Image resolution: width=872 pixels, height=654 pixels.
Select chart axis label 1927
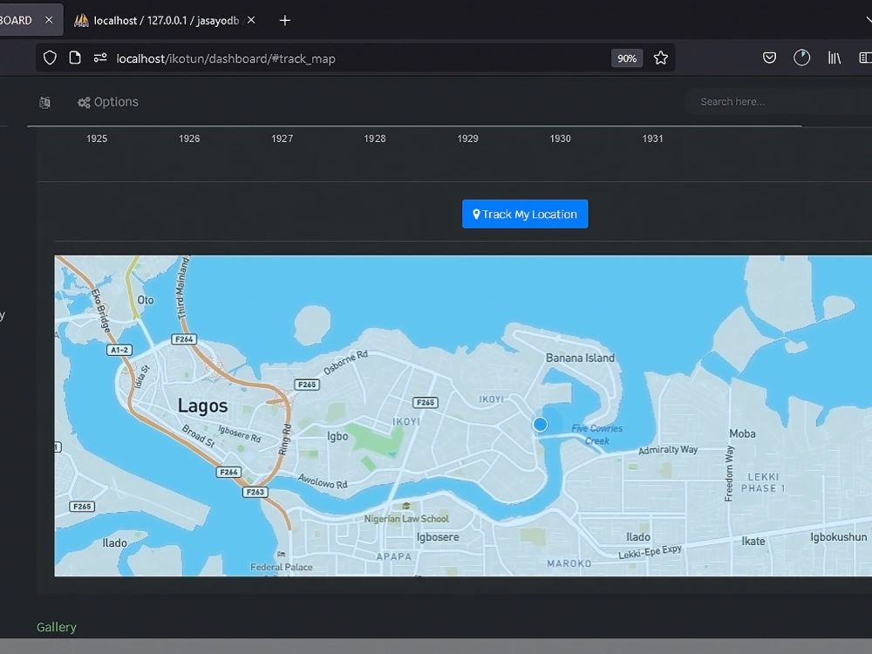282,139
